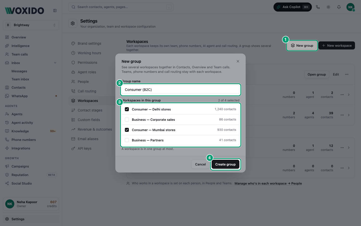Collapse the Inbox section chevron

[55, 63]
